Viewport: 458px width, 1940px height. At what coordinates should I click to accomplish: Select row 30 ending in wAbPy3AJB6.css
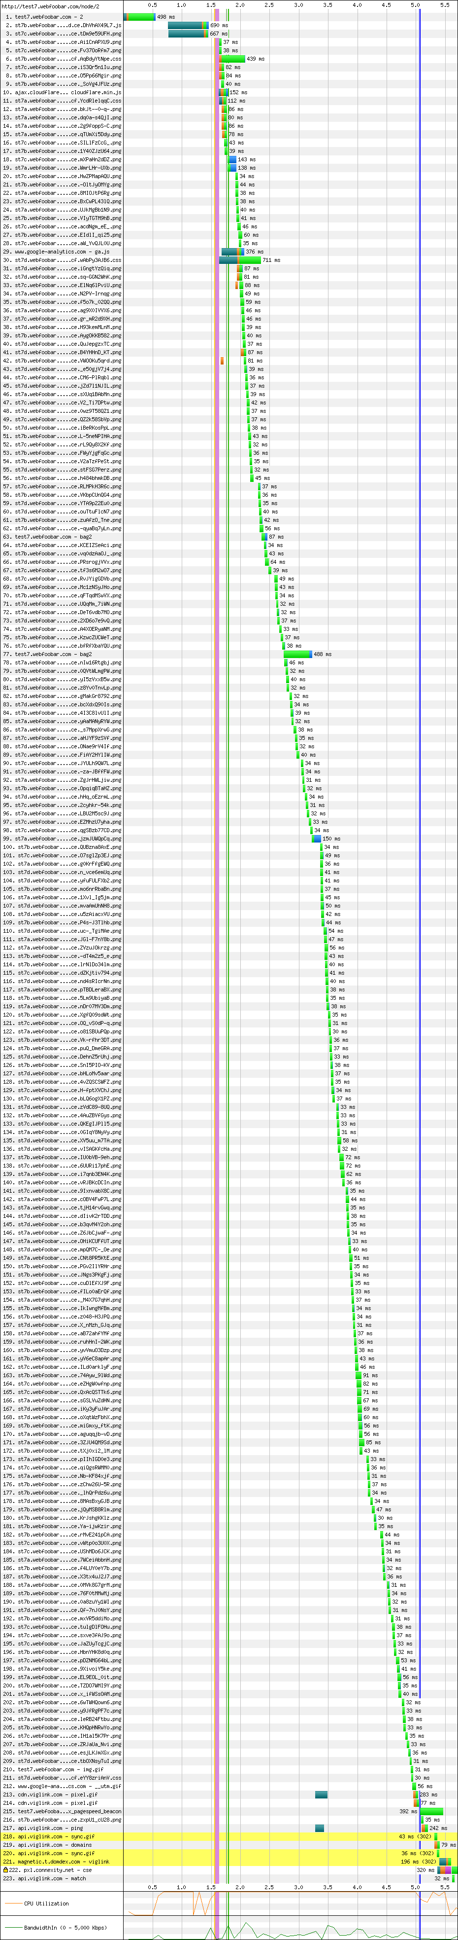tap(62, 260)
